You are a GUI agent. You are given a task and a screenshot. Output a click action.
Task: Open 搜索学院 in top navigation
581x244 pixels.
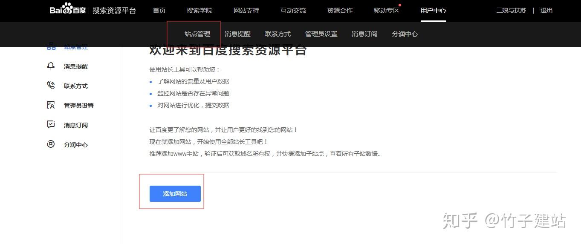click(199, 11)
